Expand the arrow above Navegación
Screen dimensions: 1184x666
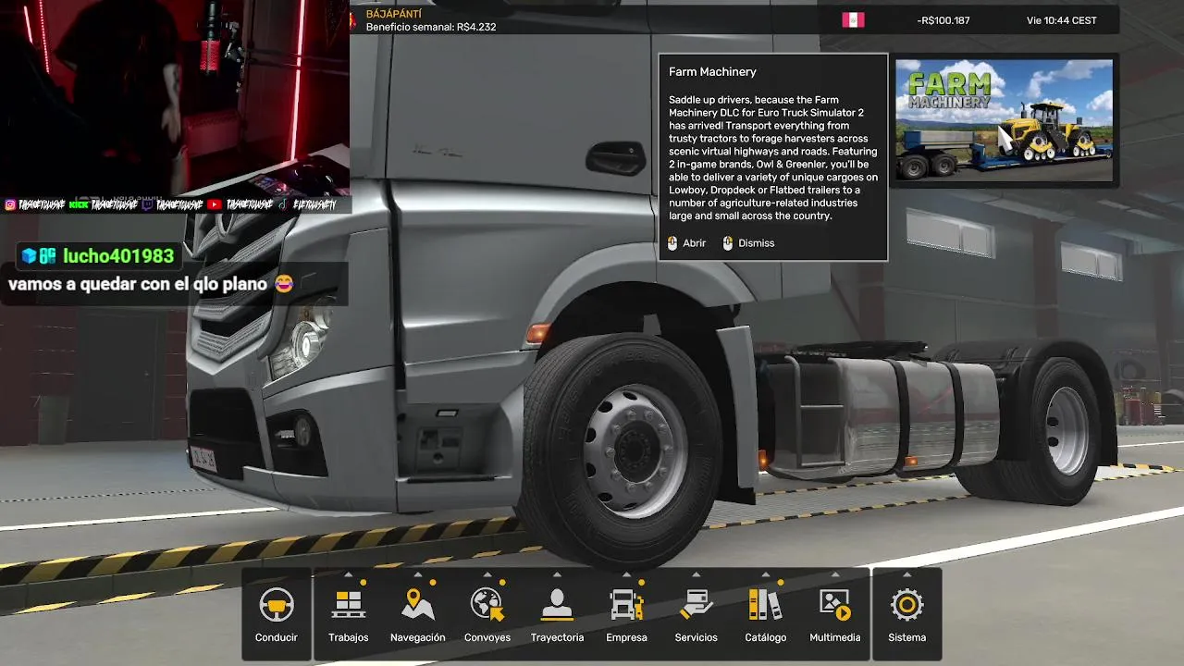click(x=418, y=574)
